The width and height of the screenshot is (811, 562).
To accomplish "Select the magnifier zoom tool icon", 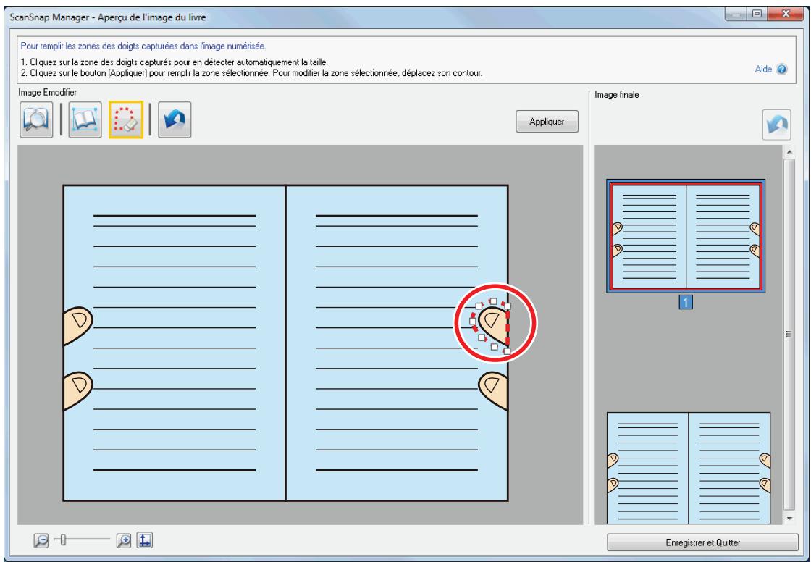I will [x=36, y=119].
